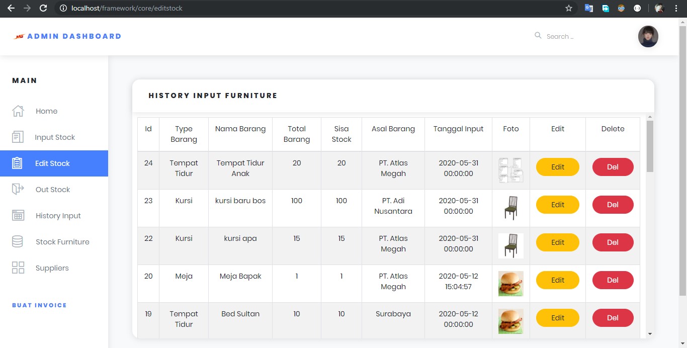Screen dimensions: 687x348
Task: Open the Edit Stock menu item
Action: click(52, 163)
